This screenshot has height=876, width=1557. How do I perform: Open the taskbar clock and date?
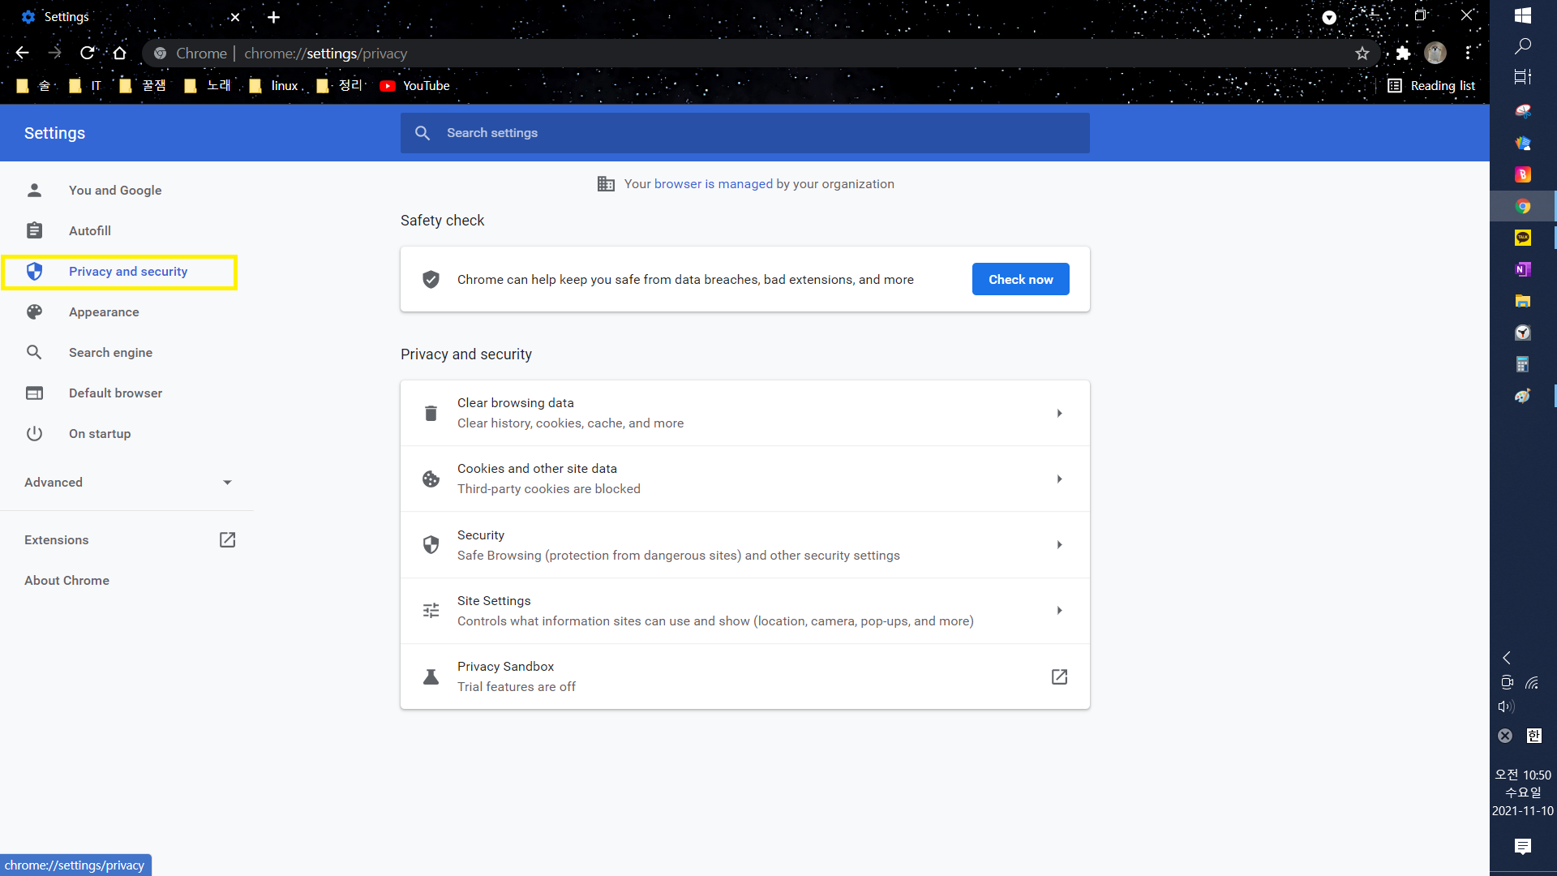tap(1523, 792)
